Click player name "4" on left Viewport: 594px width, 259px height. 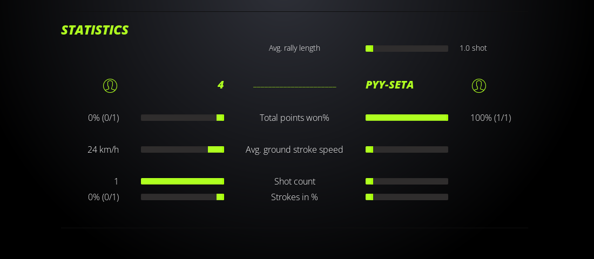[x=220, y=85]
